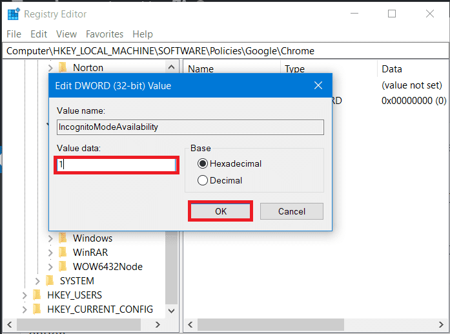Click the Data column header
The height and width of the screenshot is (334, 450).
[x=392, y=69]
